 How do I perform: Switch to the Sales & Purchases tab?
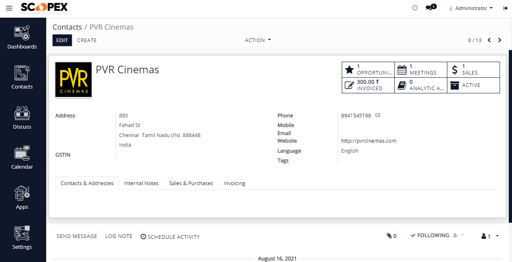point(191,183)
